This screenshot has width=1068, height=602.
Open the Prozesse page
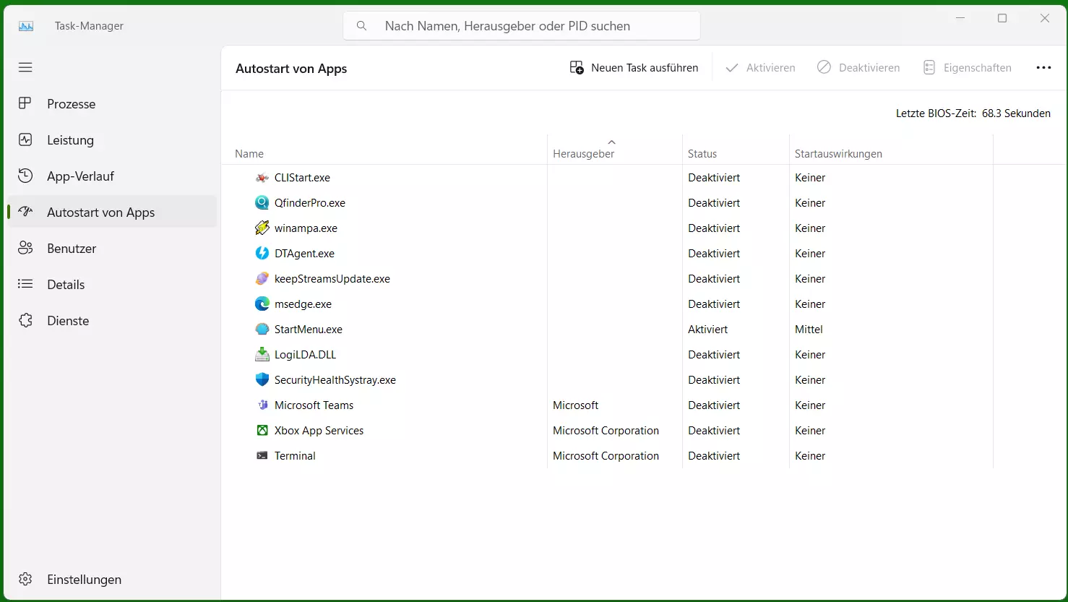[112, 104]
